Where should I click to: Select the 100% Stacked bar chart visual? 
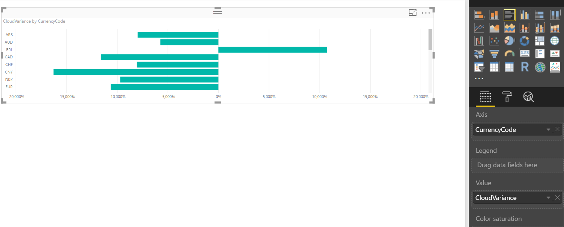click(x=539, y=15)
